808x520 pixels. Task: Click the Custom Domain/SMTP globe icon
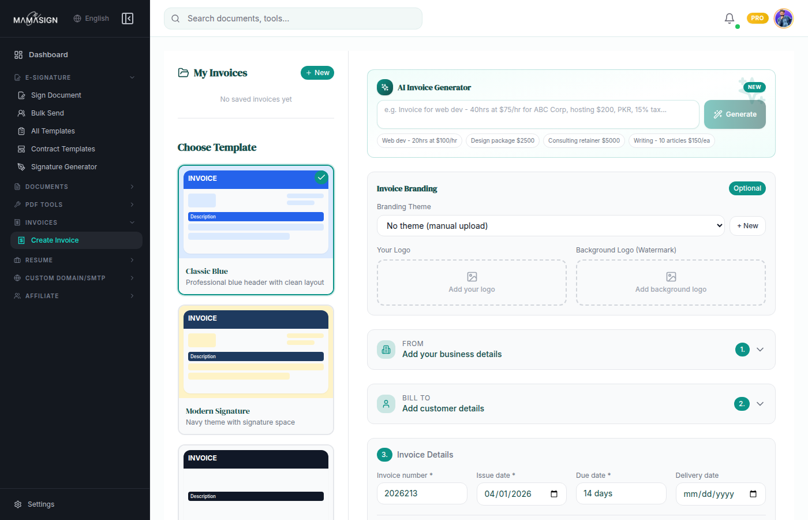click(17, 278)
